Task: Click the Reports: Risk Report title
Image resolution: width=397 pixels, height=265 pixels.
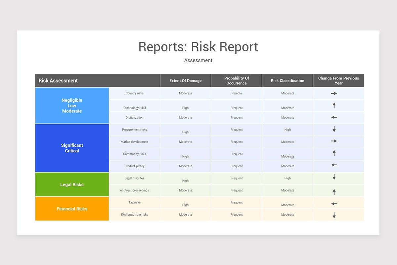Action: click(x=198, y=47)
